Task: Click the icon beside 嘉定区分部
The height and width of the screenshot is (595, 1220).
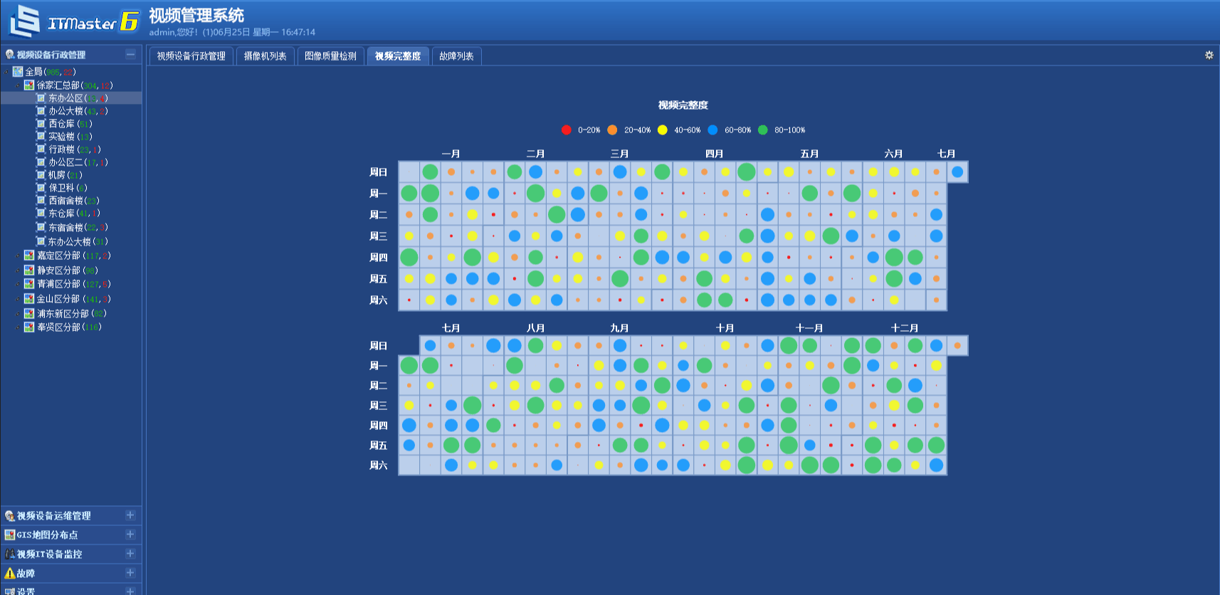Action: (x=29, y=256)
